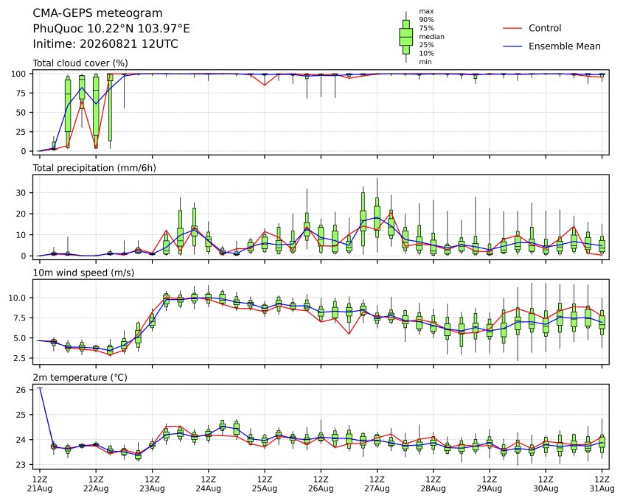Click the '23' tick on temperature axis
This screenshot has height=501, width=623.
click(21, 464)
